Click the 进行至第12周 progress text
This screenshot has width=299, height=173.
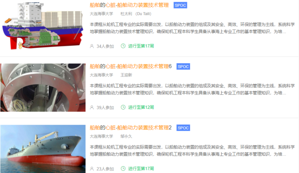tap(141, 107)
